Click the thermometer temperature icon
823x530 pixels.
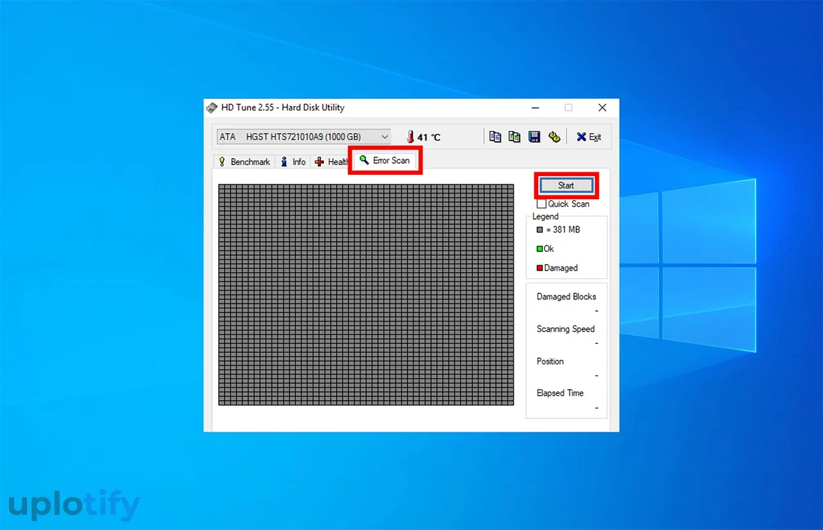tap(410, 137)
